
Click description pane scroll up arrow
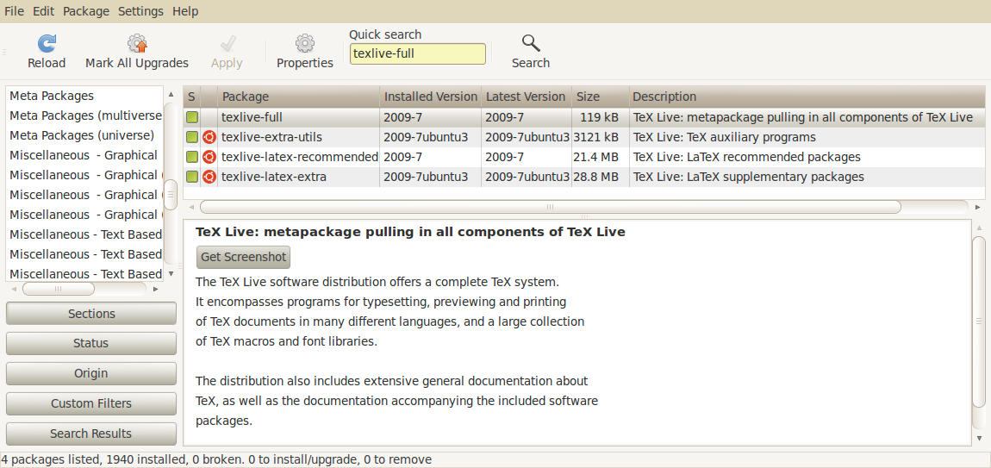pyautogui.click(x=979, y=227)
